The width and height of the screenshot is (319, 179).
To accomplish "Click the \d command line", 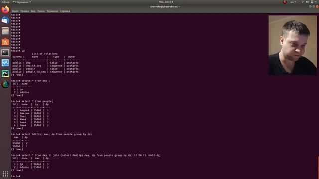I will pyautogui.click(x=18, y=51).
